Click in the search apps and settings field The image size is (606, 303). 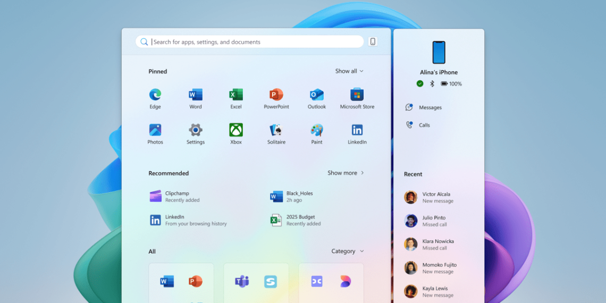click(x=250, y=42)
